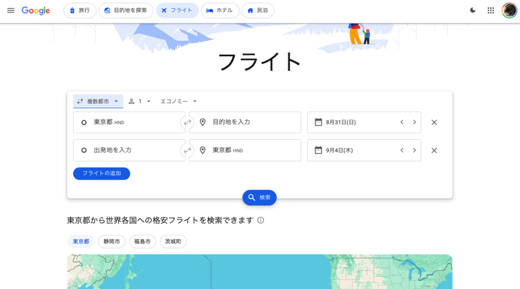The image size is (520, 289).
Task: Open the Google apps grid
Action: tap(491, 10)
